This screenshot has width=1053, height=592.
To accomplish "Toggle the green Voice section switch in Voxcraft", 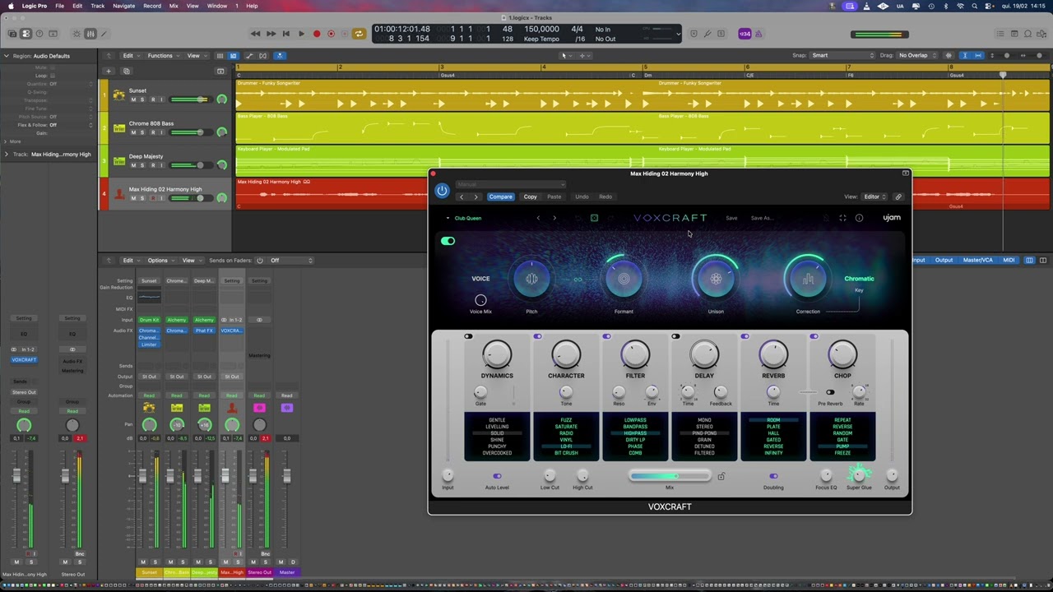I will pyautogui.click(x=448, y=241).
